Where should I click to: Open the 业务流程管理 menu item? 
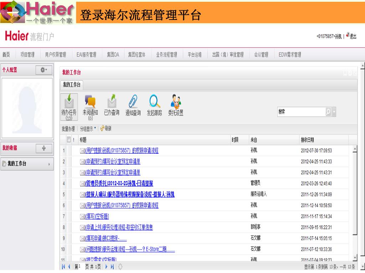tap(167, 54)
